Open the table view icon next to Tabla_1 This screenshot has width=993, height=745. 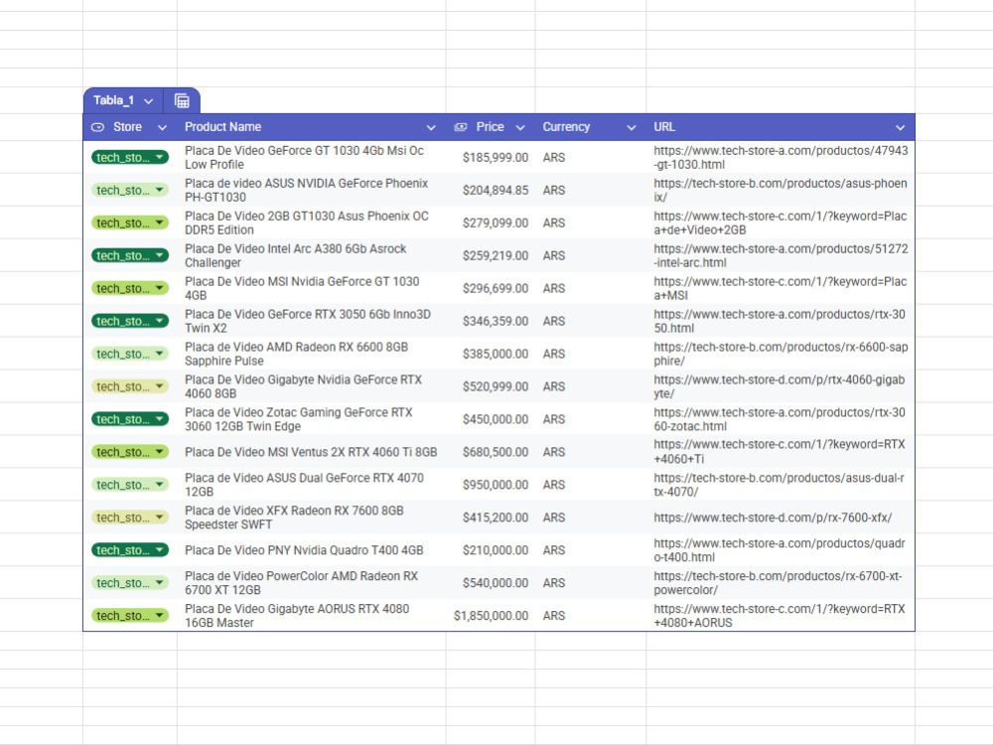point(182,100)
